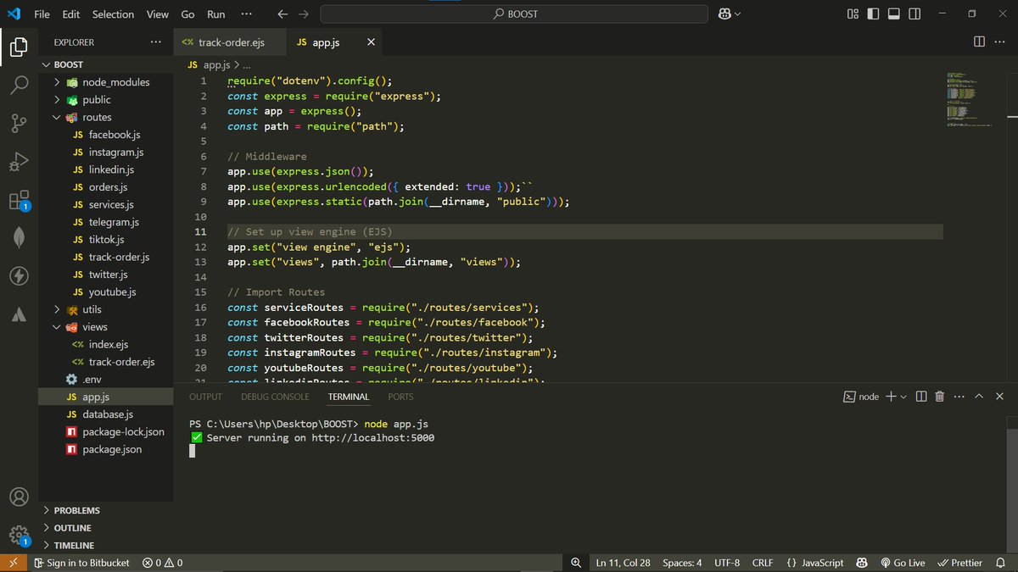Viewport: 1018px width, 572px height.
Task: Click the errors and warnings count
Action: coord(162,563)
